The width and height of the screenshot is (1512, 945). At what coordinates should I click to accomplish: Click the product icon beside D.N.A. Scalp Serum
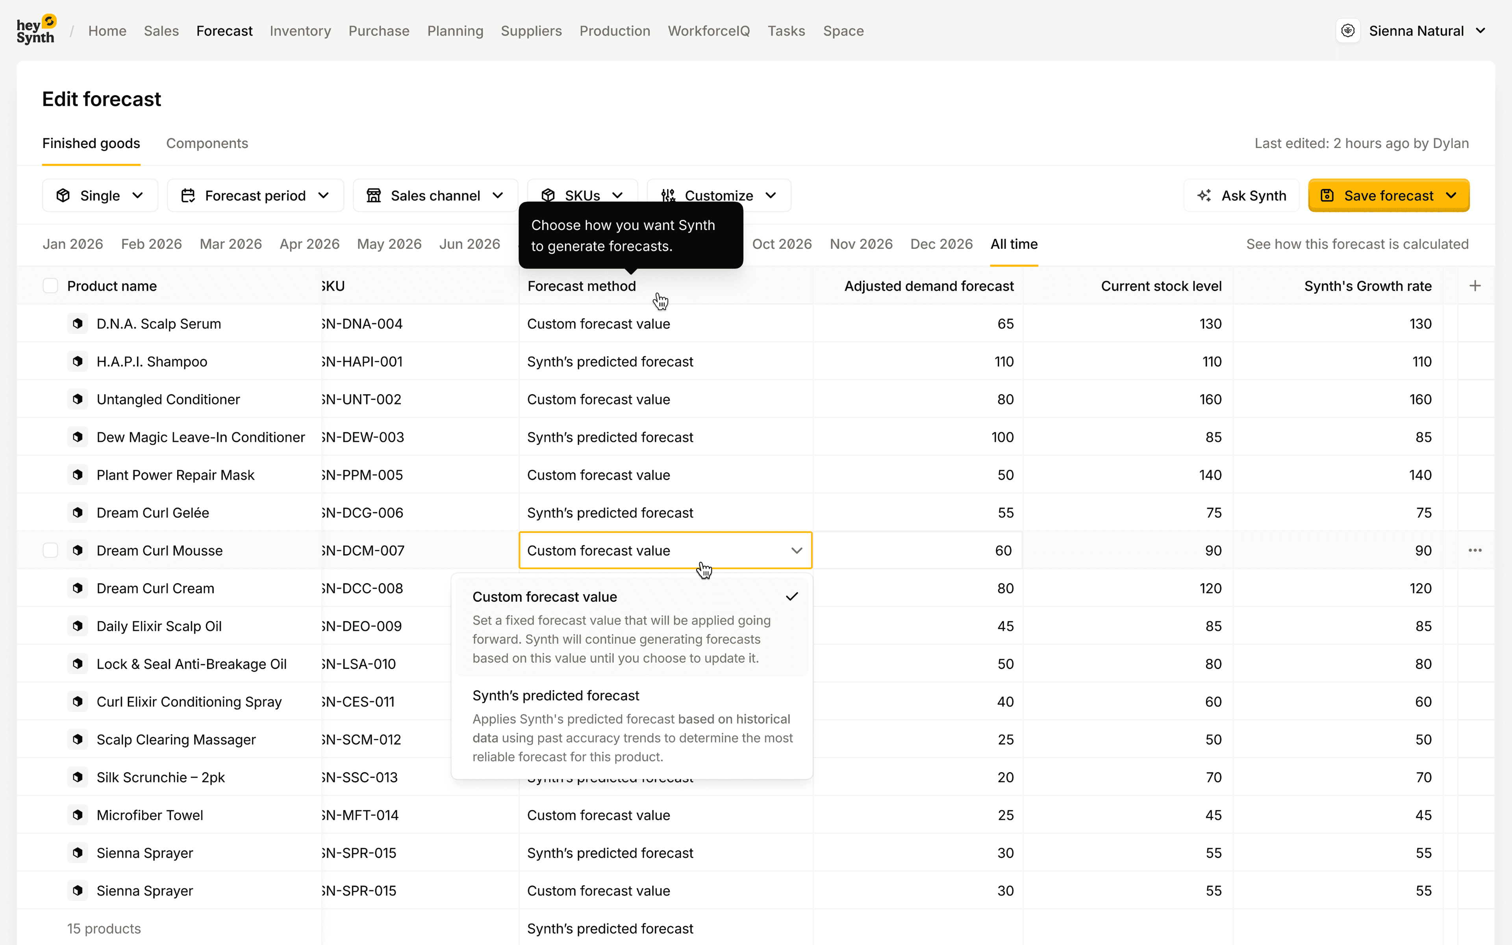[78, 324]
